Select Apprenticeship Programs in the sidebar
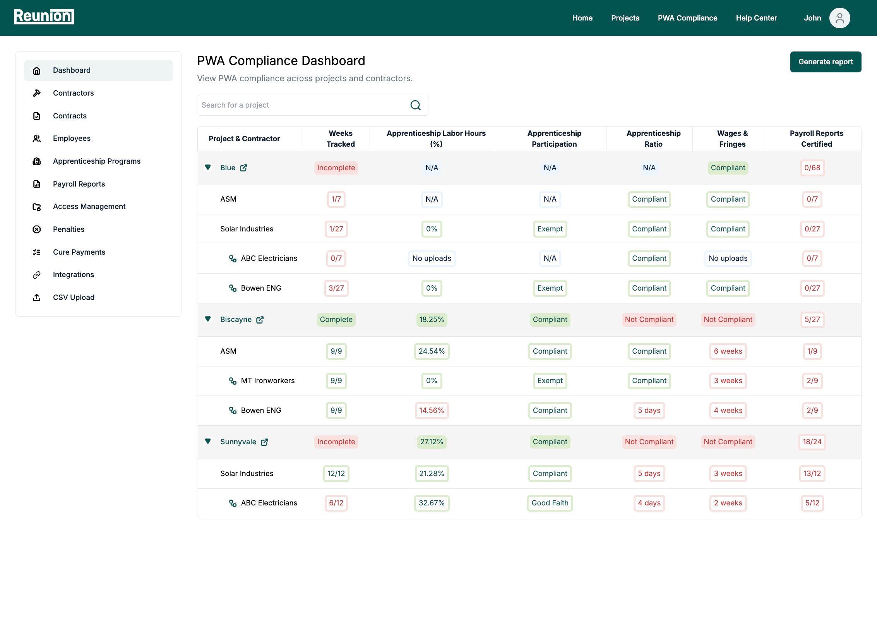Screen dimensions: 877x637 coord(97,161)
